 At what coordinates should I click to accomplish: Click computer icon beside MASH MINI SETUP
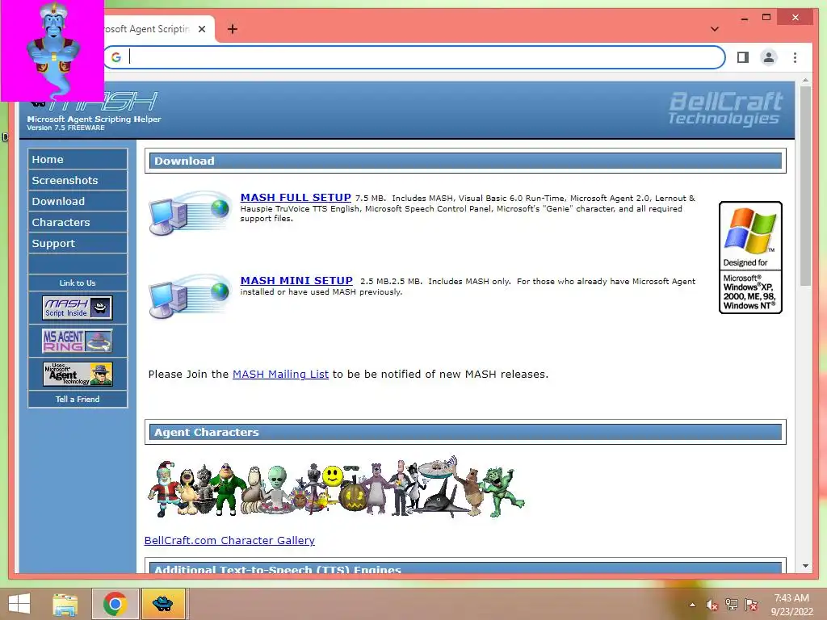pyautogui.click(x=190, y=295)
